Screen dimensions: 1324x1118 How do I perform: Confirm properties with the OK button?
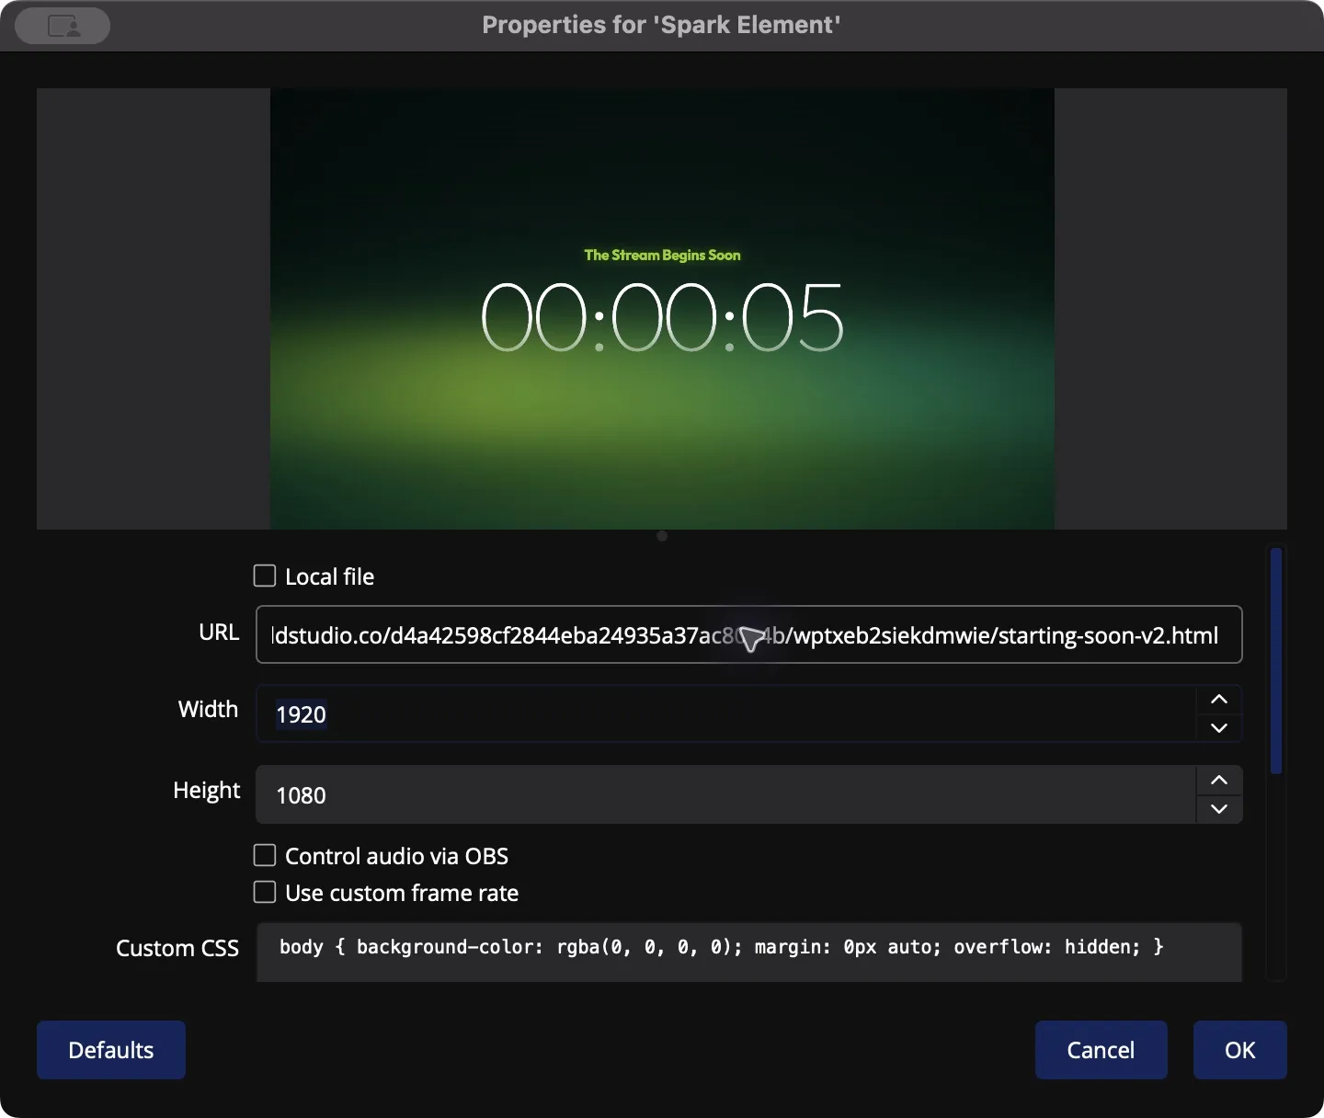tap(1239, 1050)
